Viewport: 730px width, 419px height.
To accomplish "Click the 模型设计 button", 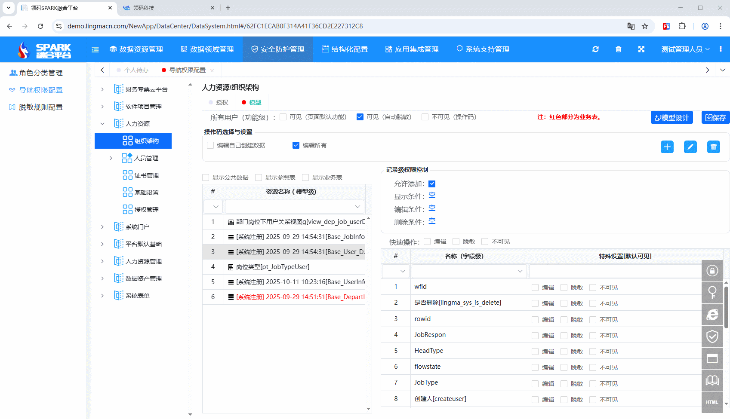I will coord(671,117).
